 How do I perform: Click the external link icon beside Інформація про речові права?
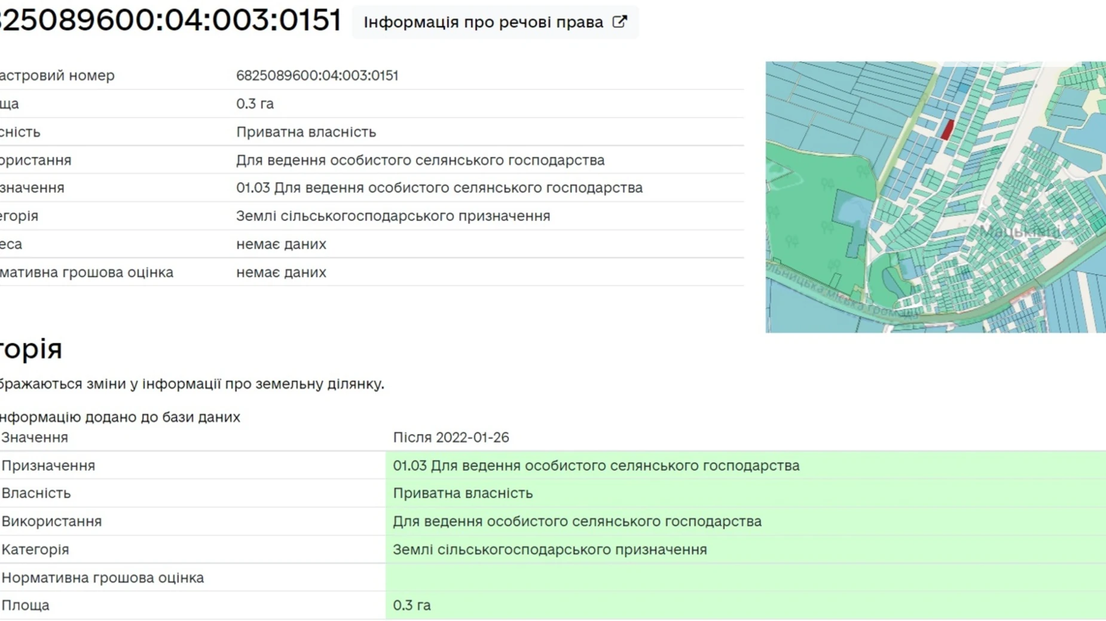(620, 22)
